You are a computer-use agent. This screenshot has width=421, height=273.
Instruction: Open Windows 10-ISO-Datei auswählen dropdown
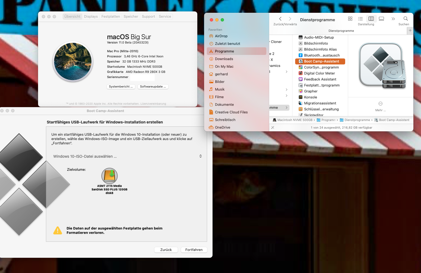pyautogui.click(x=127, y=156)
